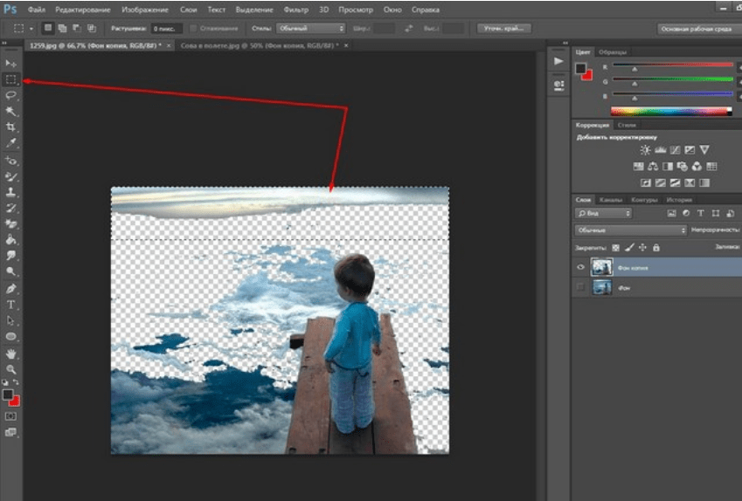
Task: Select the Clone Stamp tool
Action: [10, 192]
